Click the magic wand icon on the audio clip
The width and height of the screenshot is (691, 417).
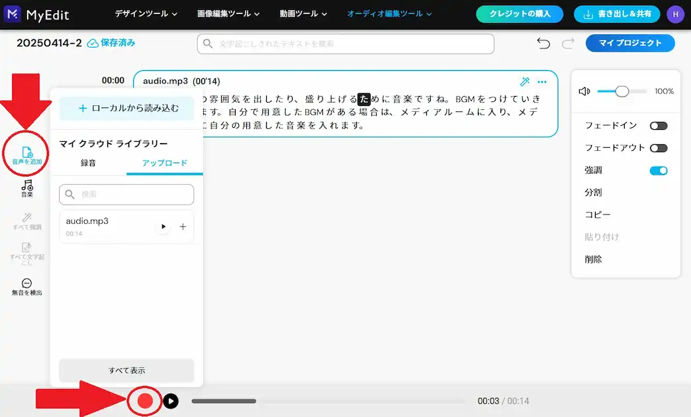click(x=524, y=81)
